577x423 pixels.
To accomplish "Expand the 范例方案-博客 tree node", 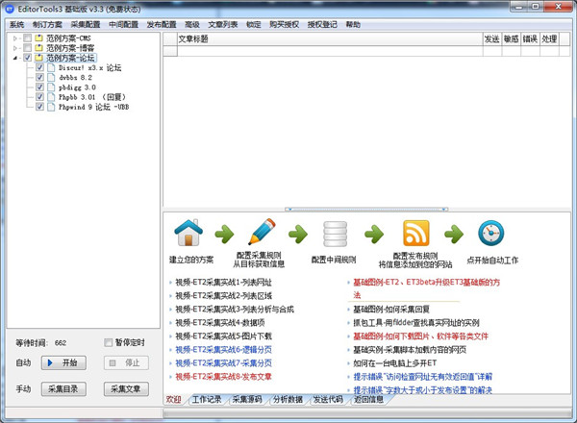I will (15, 48).
